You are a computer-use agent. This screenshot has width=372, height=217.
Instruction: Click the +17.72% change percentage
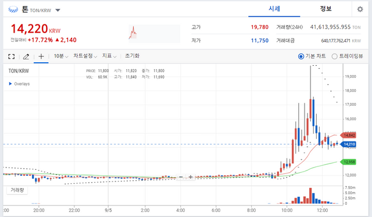(40, 40)
